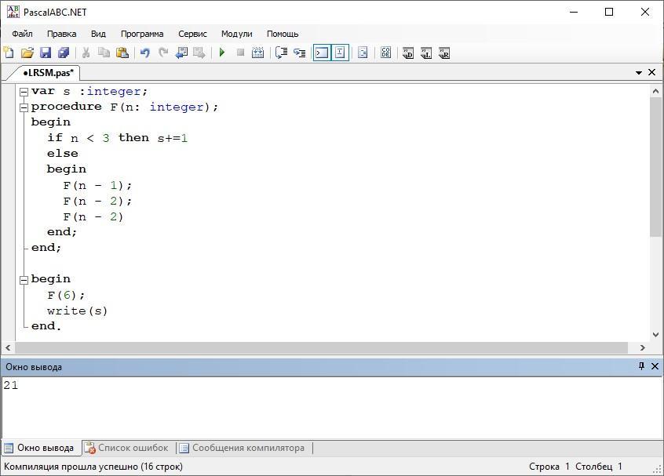The width and height of the screenshot is (664, 476).
Task: Collapse the procedure F code block
Action: 24,107
